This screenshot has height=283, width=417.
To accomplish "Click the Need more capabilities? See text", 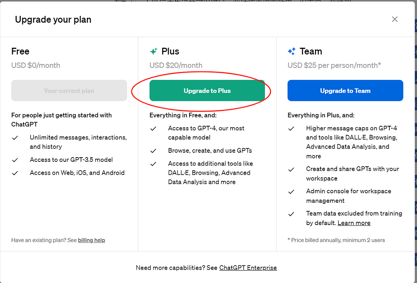I will (177, 267).
